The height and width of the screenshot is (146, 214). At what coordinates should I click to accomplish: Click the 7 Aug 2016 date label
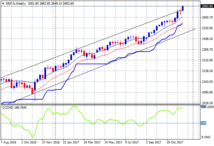(x=9, y=142)
